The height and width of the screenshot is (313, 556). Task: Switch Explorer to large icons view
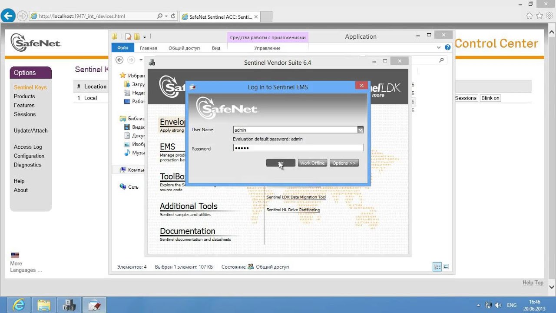446,267
